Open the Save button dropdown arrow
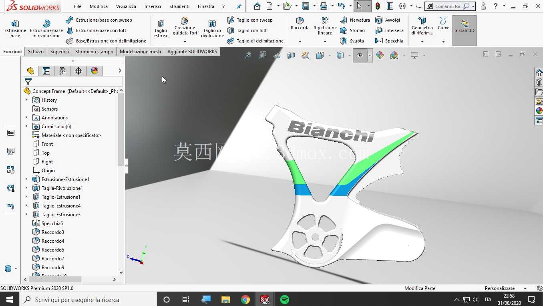The image size is (543, 306). [x=314, y=6]
